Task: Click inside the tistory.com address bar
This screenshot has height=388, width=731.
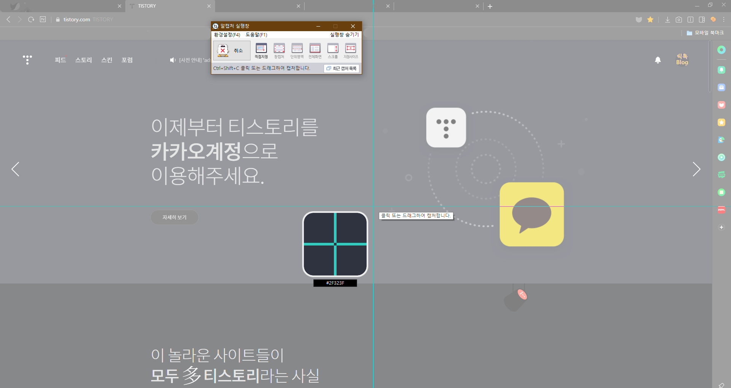Action: point(76,19)
